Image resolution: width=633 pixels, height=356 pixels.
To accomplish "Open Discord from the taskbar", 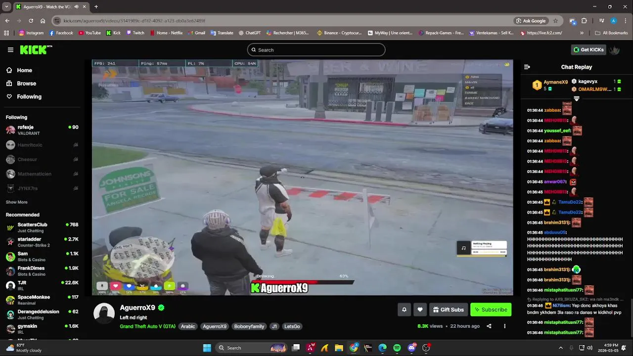I will [x=412, y=348].
